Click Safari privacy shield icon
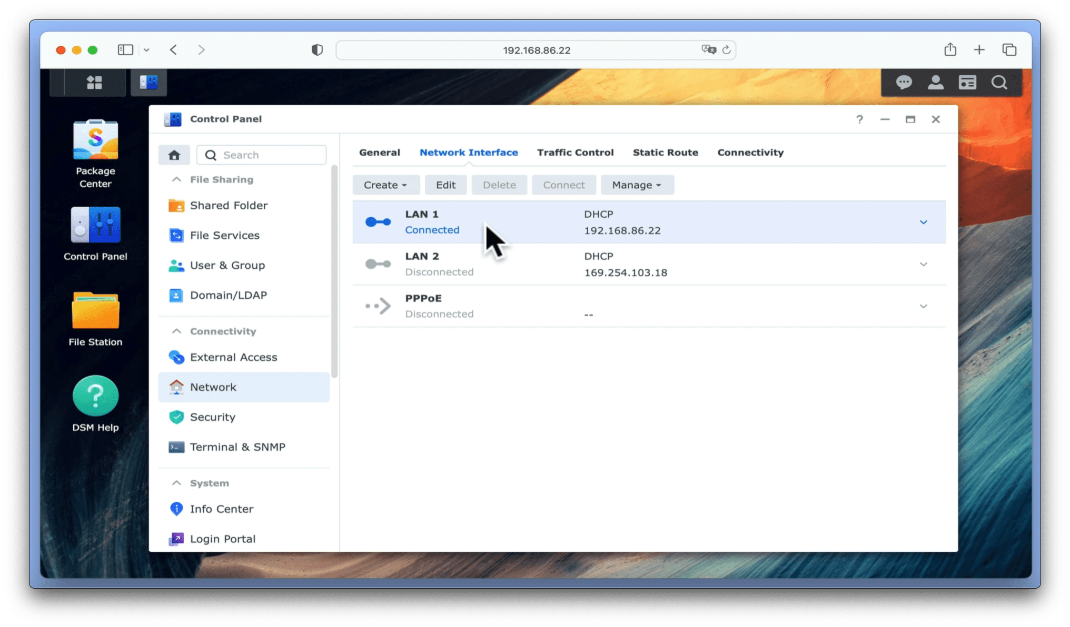1070x627 pixels. (317, 50)
